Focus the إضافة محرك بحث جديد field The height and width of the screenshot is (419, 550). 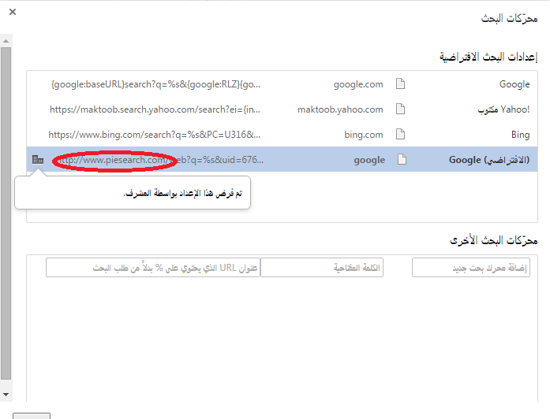click(471, 268)
